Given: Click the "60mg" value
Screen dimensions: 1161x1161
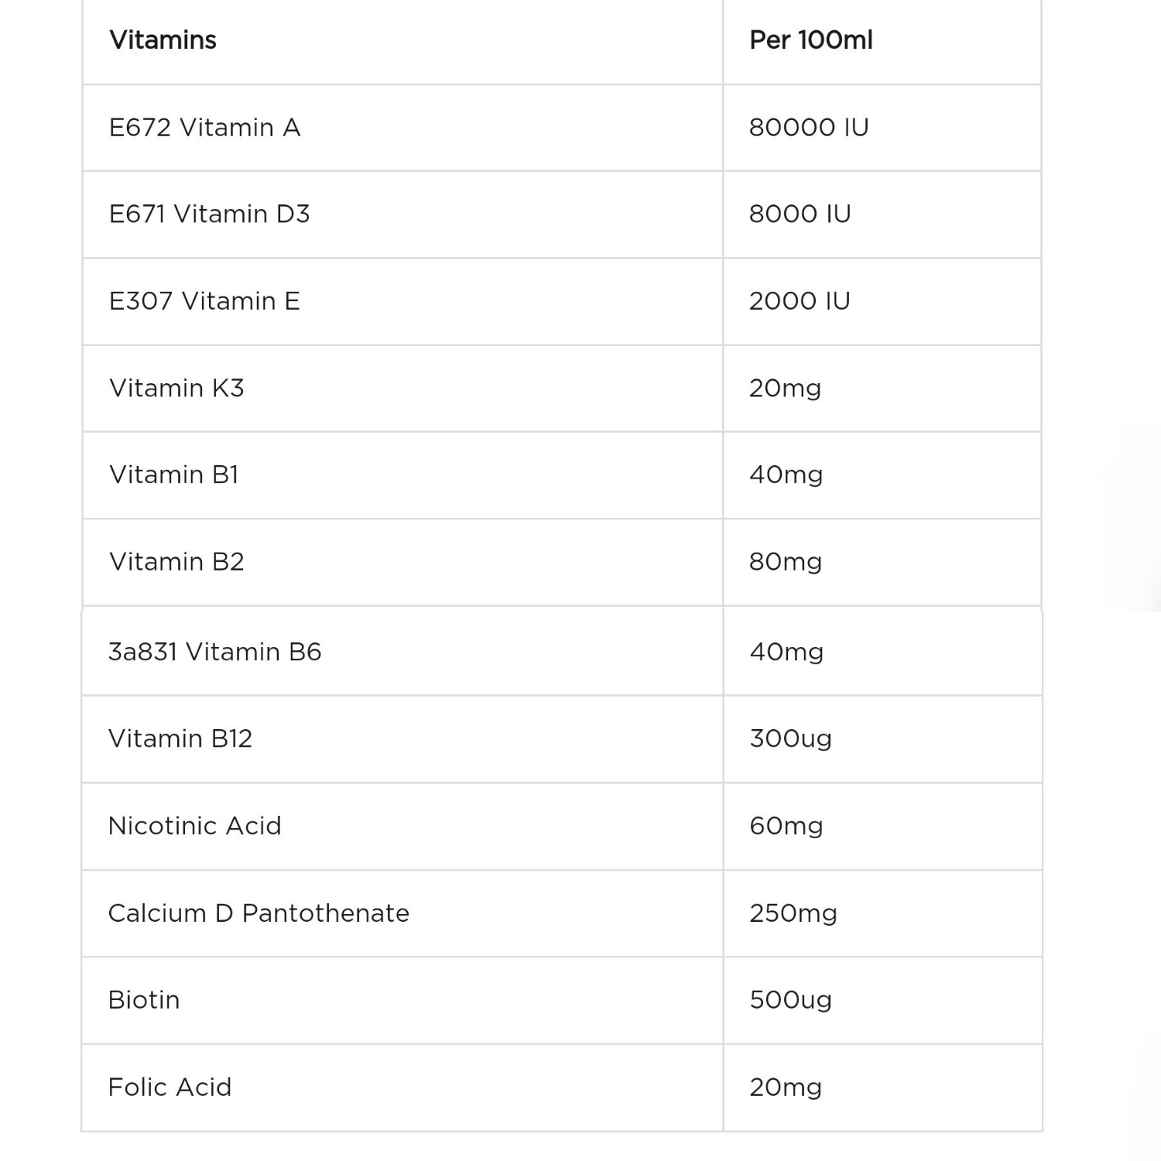Looking at the screenshot, I should [786, 826].
